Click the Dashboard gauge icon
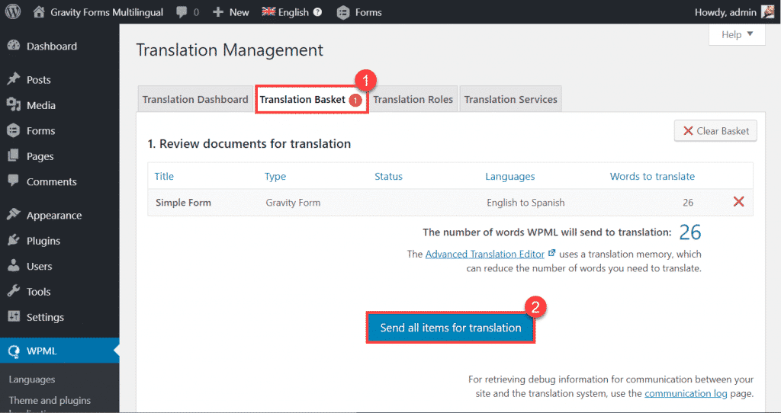 pyautogui.click(x=14, y=45)
